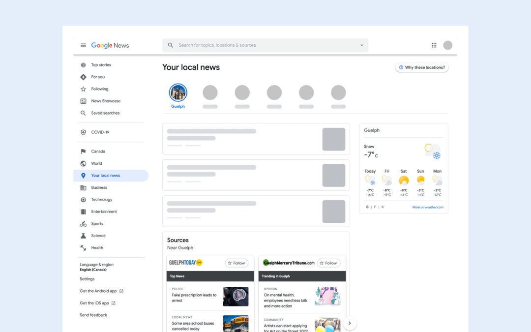The height and width of the screenshot is (332, 531).
Task: Click the GuelphToday logo
Action: pos(185,263)
